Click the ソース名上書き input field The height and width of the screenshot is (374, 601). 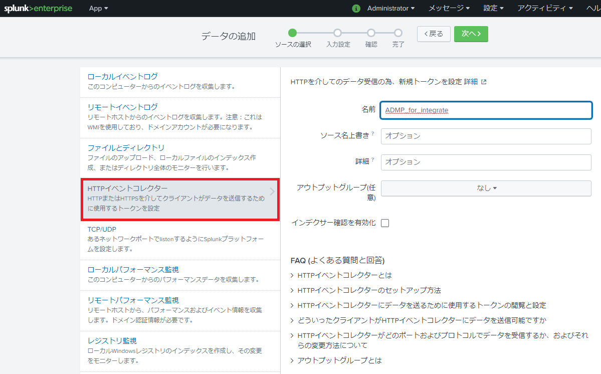[x=486, y=136]
